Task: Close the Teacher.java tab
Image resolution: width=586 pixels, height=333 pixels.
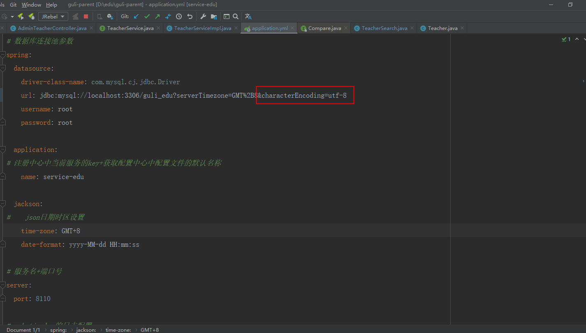Action: point(462,28)
